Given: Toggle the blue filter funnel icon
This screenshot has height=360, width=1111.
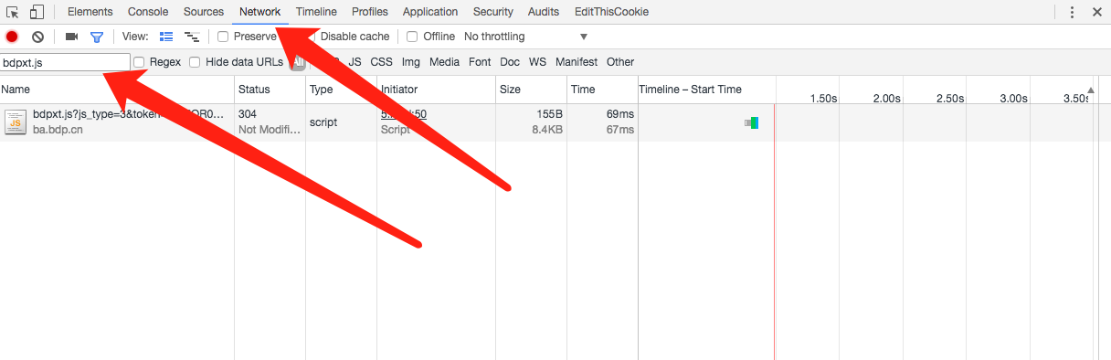Looking at the screenshot, I should (96, 37).
